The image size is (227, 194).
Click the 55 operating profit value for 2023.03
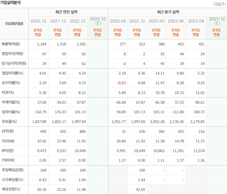(x=162, y=54)
